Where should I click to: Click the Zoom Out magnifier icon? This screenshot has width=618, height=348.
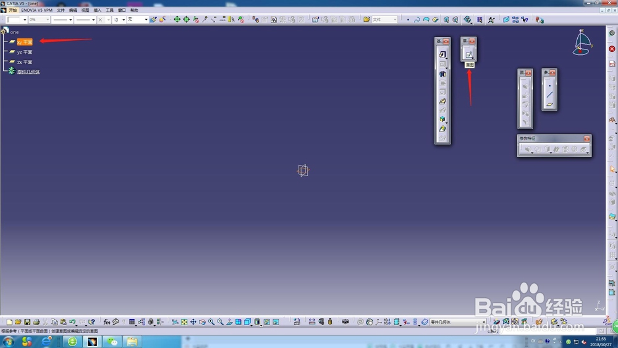point(221,322)
